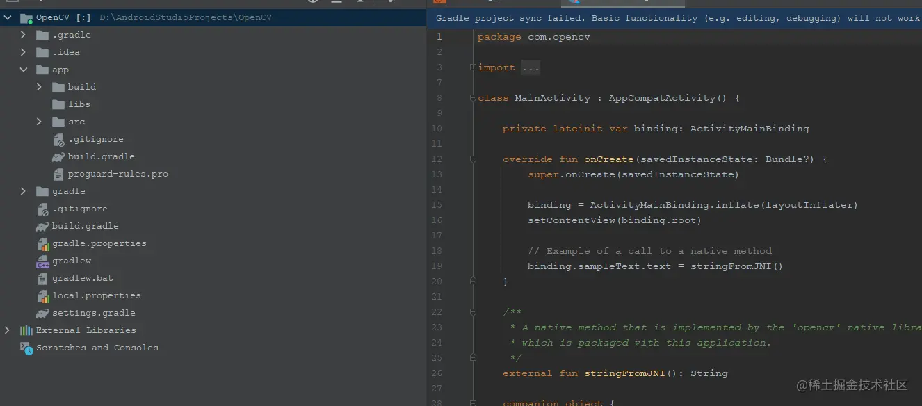The image size is (922, 406).
Task: Click AppCompatActivity in class declaration
Action: tap(662, 98)
